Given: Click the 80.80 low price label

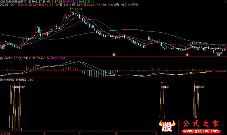Looking at the screenshot, I should point(220,53).
